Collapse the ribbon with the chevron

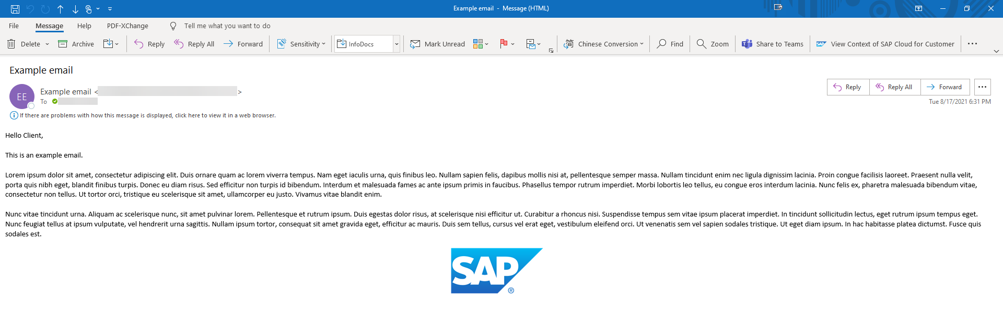point(996,51)
